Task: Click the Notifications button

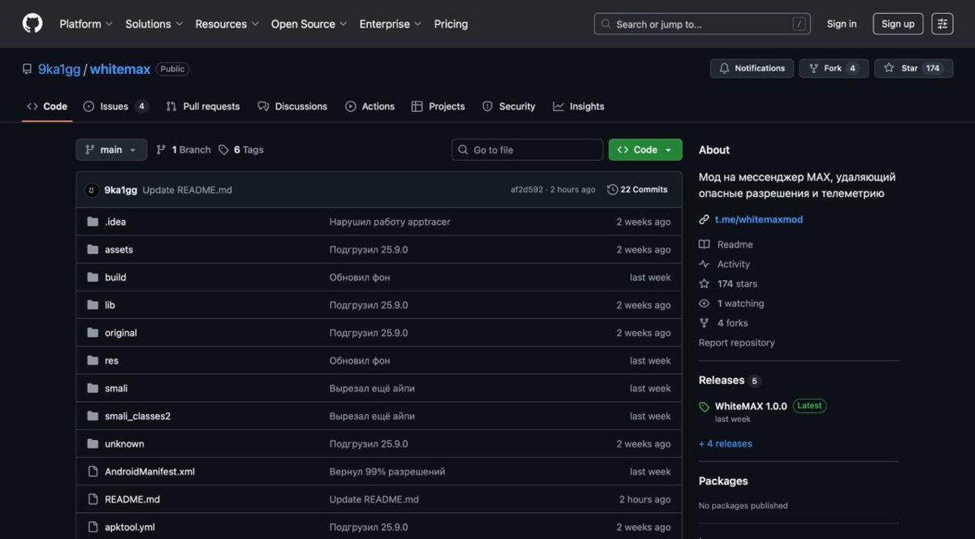Action: 752,68
